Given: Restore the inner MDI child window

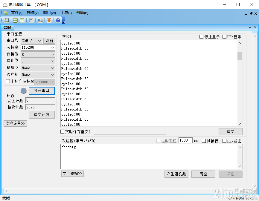Looking at the screenshot, I should (251, 14).
